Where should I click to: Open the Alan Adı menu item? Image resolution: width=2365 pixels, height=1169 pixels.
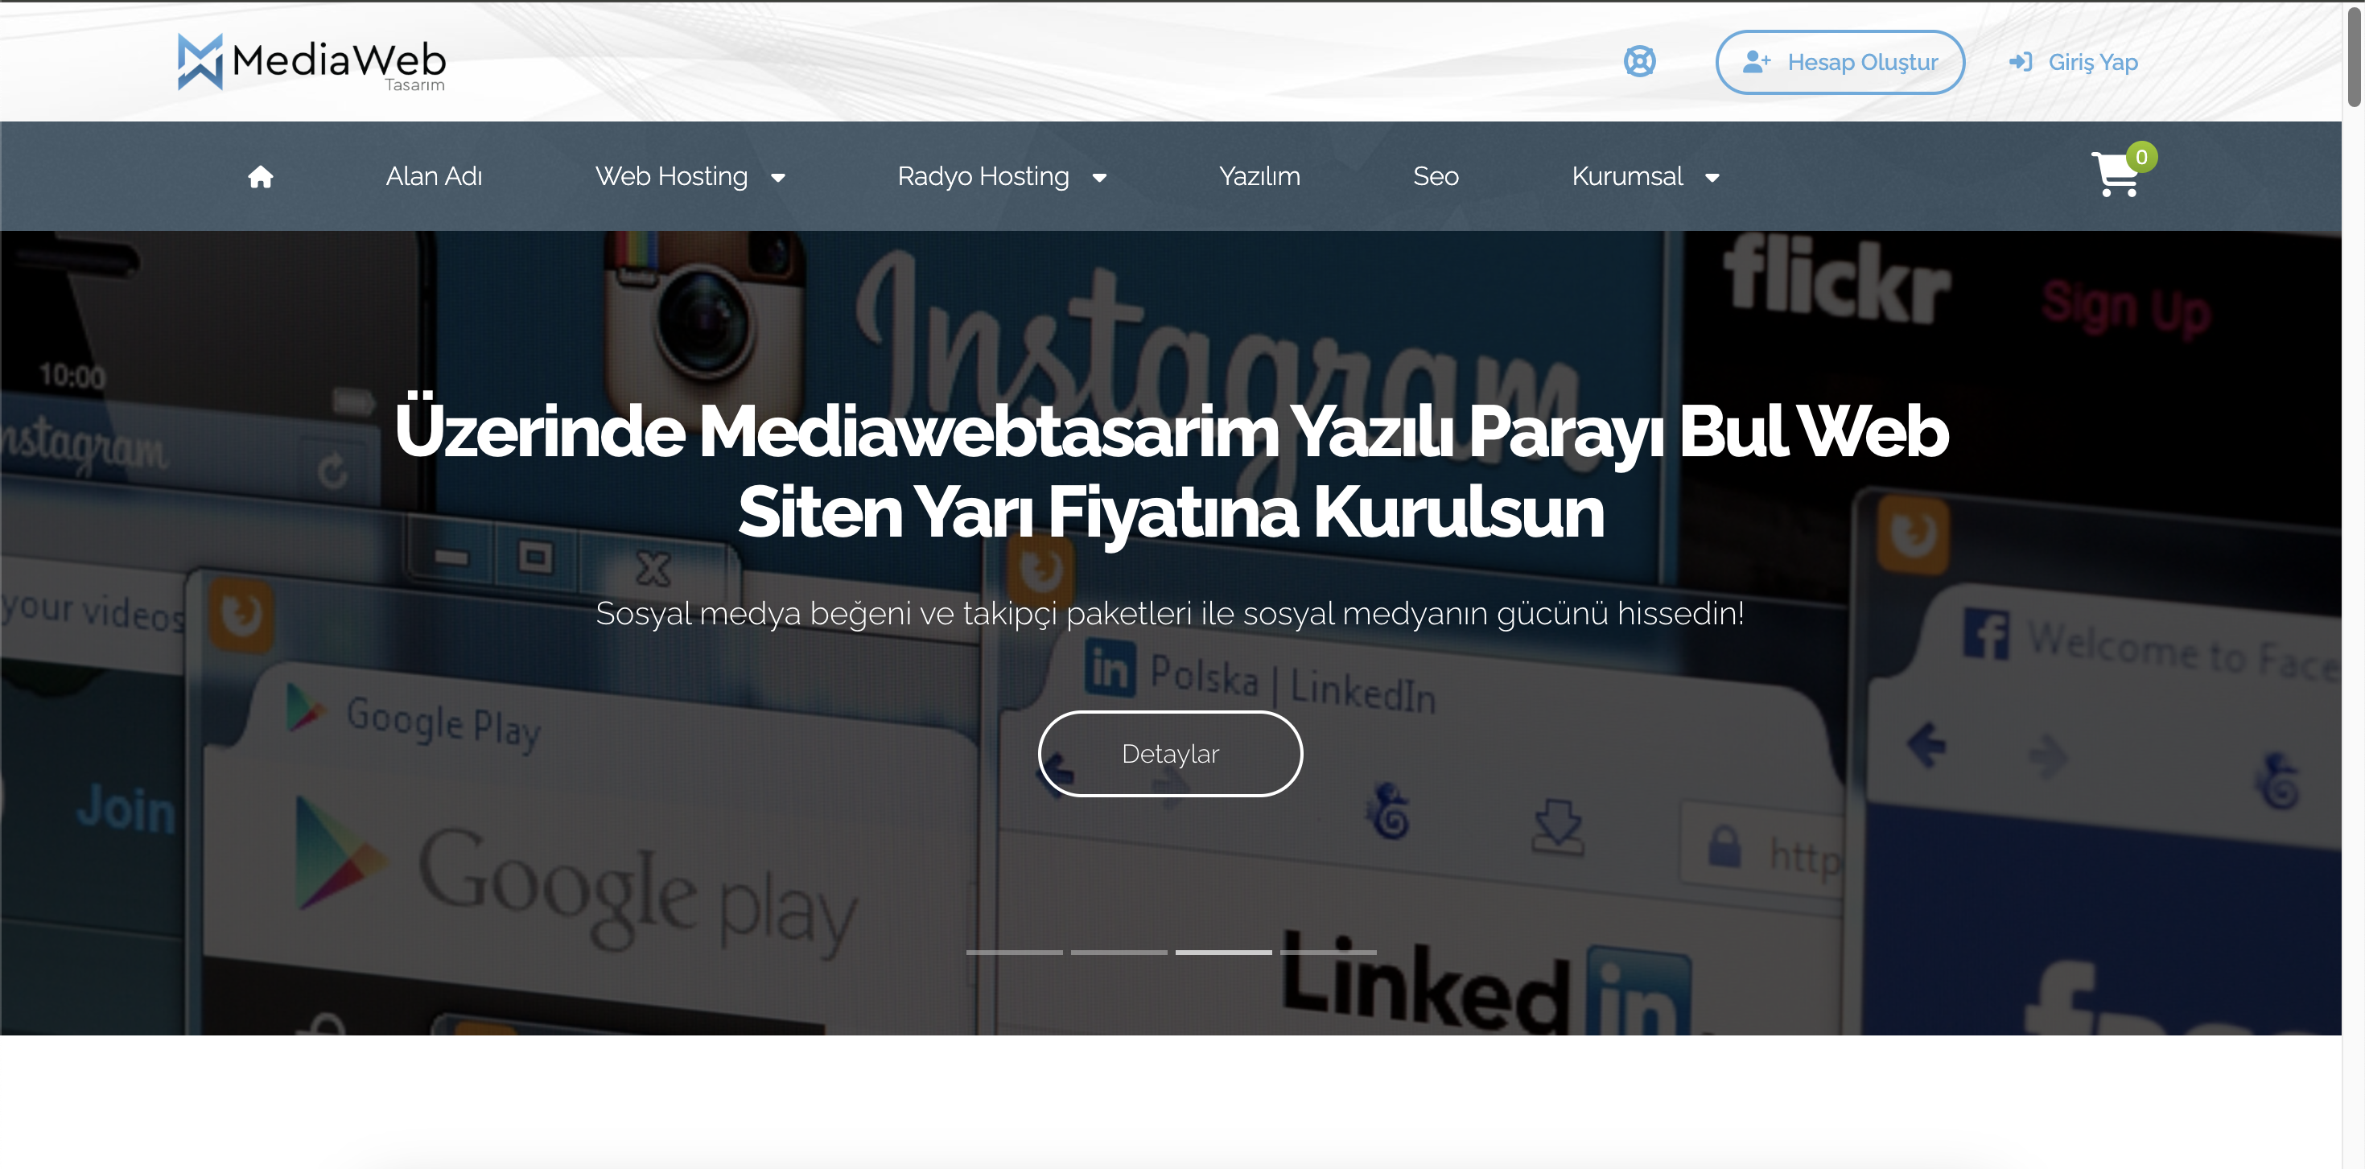point(434,176)
